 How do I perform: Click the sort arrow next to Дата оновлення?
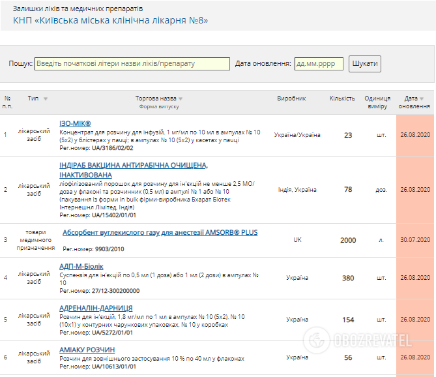tap(422, 98)
